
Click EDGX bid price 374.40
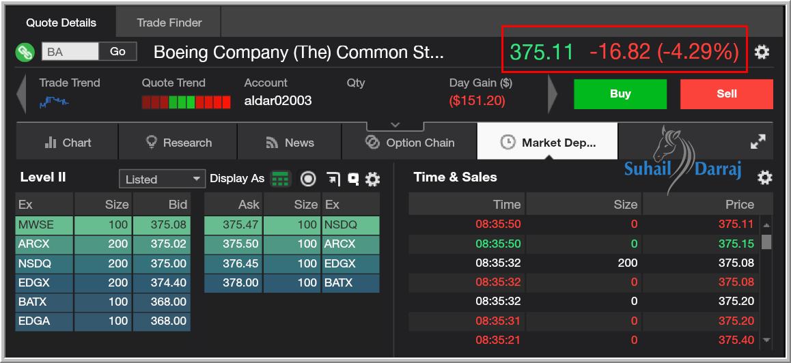162,282
